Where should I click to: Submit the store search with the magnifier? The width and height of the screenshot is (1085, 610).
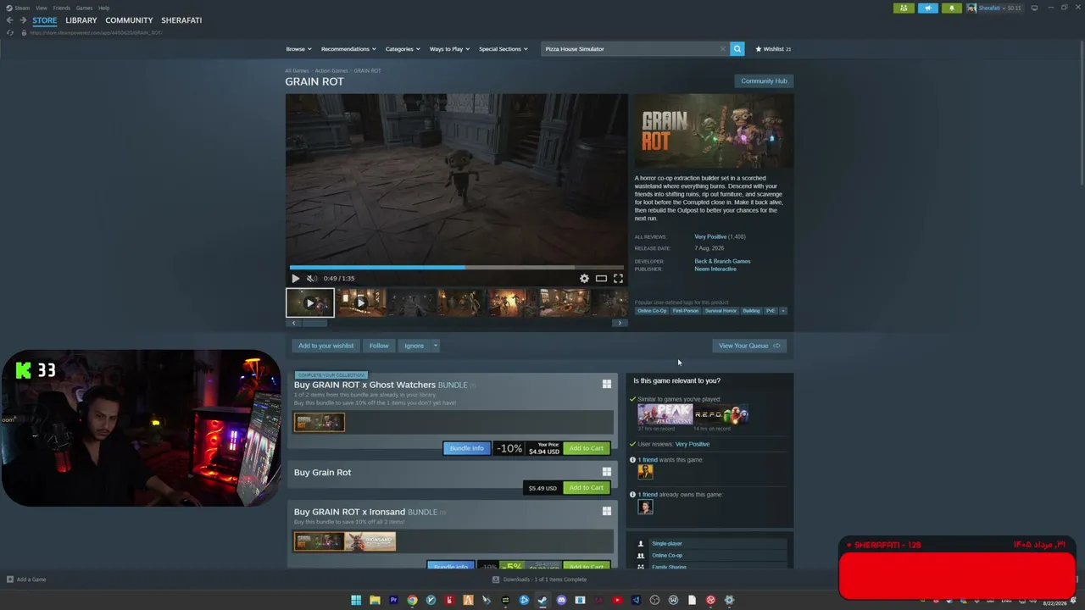737,49
